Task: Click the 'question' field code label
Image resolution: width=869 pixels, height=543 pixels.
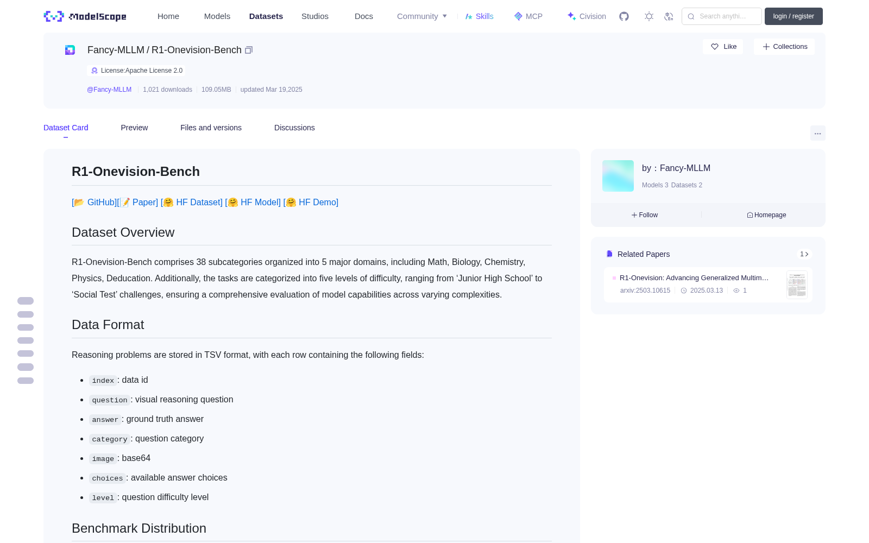Action: 110,400
